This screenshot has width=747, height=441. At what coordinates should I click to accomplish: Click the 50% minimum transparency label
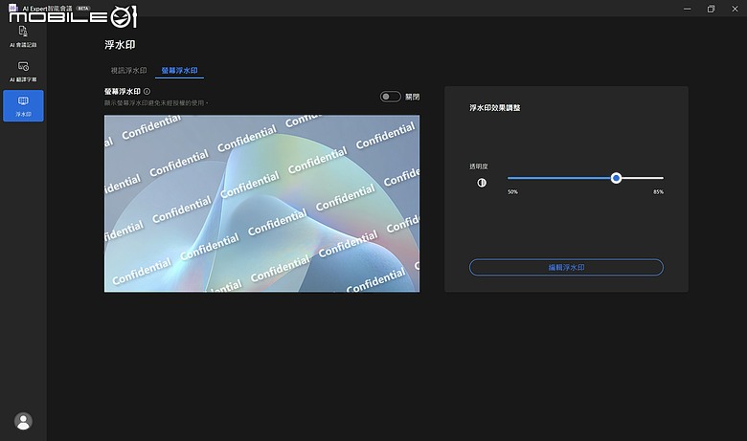click(512, 192)
